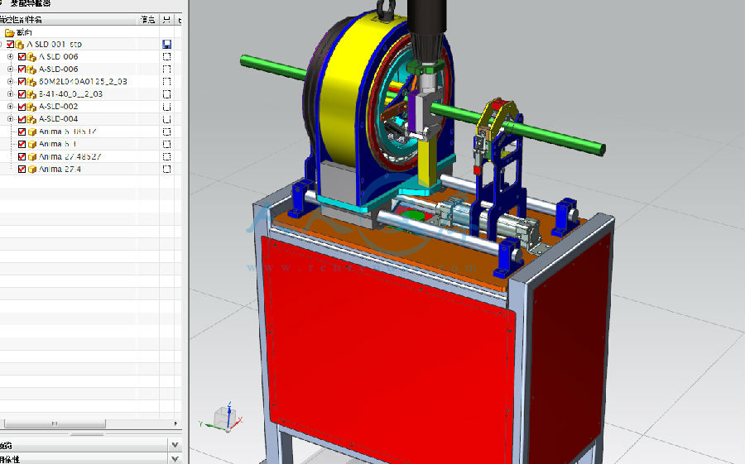Image resolution: width=745 pixels, height=464 pixels.
Task: Click the assembly icon of 60M2L040A0125_2_03
Action: point(32,82)
